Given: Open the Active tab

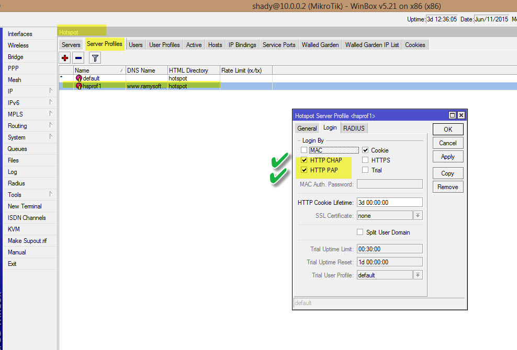Looking at the screenshot, I should click(x=194, y=45).
